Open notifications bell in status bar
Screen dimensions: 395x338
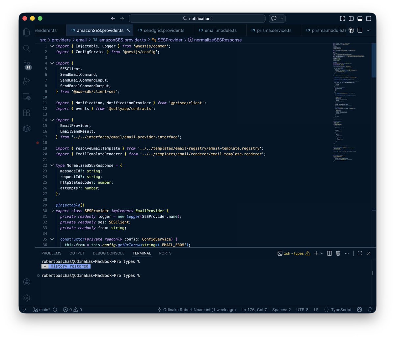(370, 310)
